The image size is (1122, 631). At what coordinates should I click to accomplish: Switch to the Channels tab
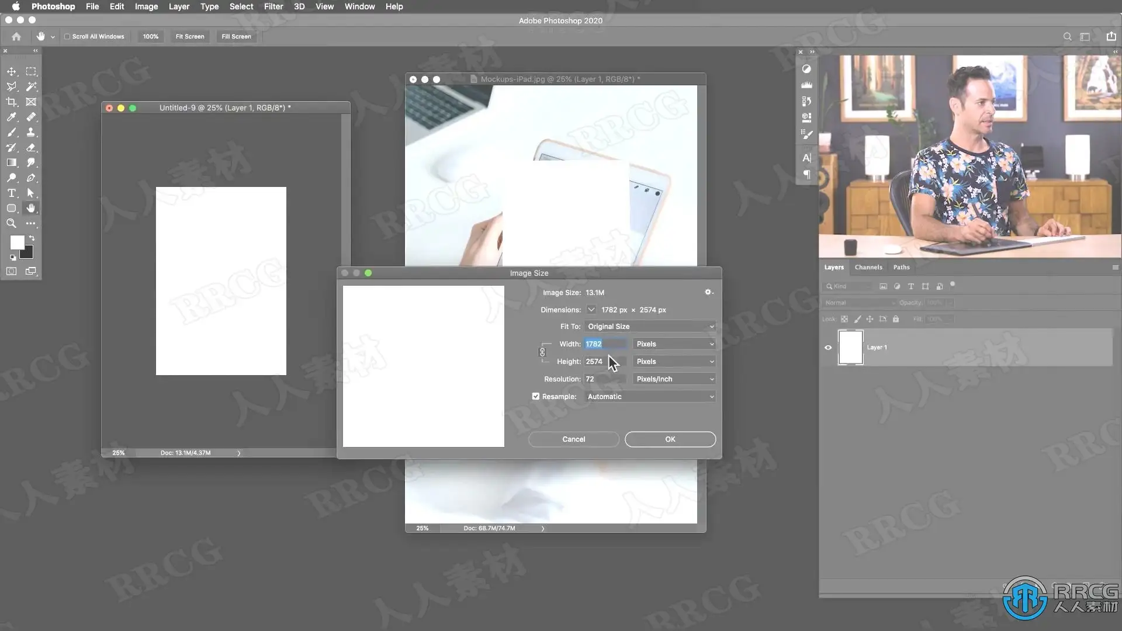pyautogui.click(x=868, y=267)
